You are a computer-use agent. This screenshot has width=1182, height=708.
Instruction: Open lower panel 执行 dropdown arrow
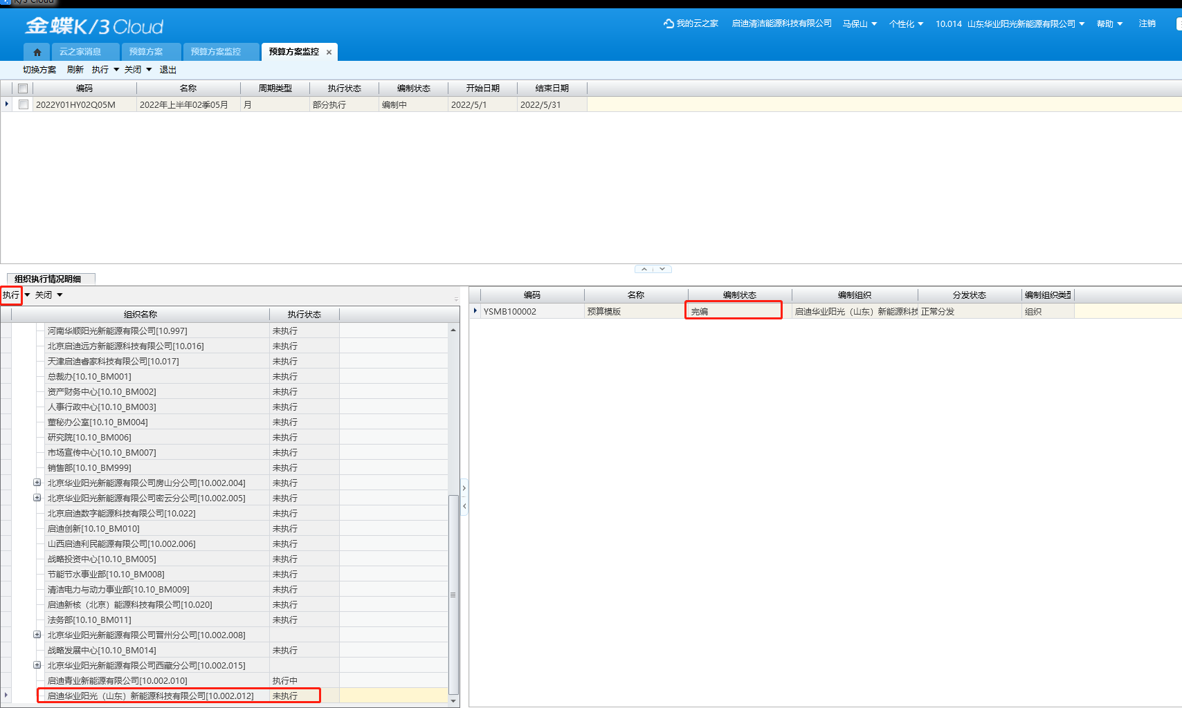(27, 295)
